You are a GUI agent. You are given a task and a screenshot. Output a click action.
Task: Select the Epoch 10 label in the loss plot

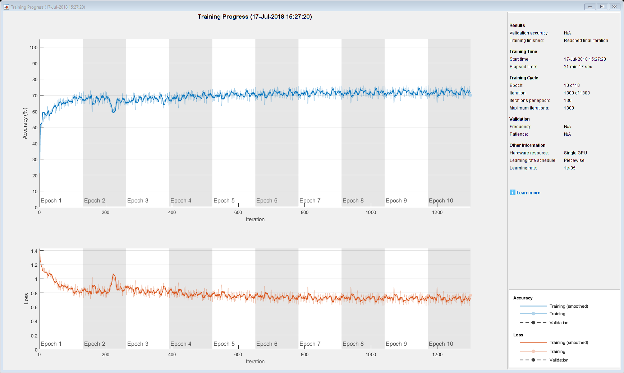point(441,344)
